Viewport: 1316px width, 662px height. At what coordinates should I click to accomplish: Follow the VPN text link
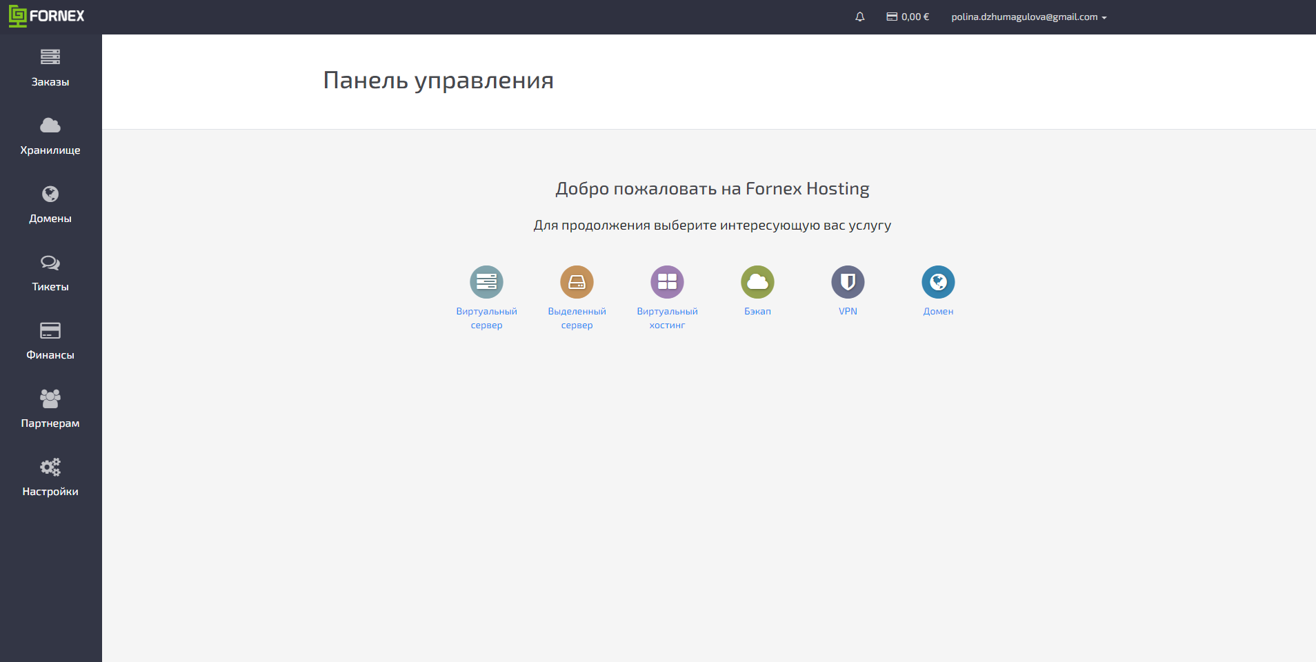pyautogui.click(x=848, y=311)
